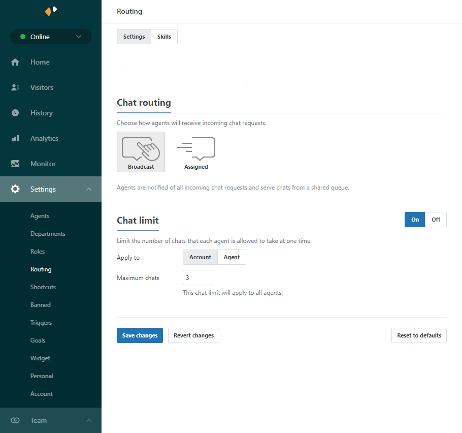
Task: Collapse the Settings section chevron
Action: click(x=89, y=189)
